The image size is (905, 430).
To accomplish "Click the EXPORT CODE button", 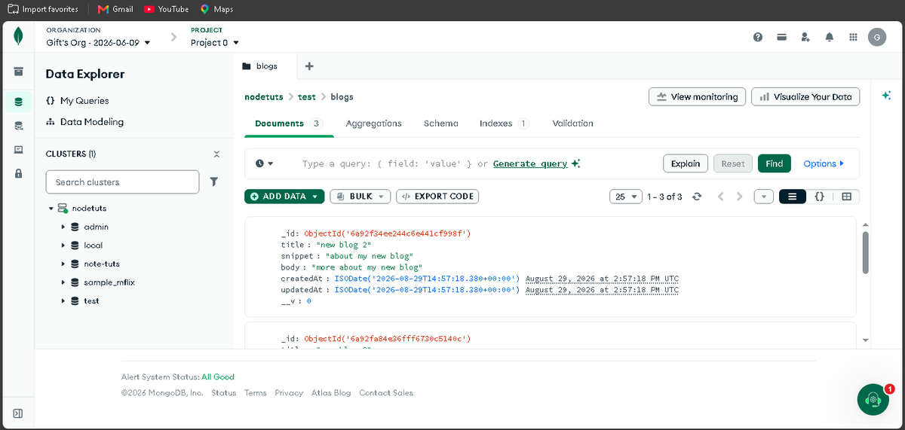I will click(x=437, y=197).
